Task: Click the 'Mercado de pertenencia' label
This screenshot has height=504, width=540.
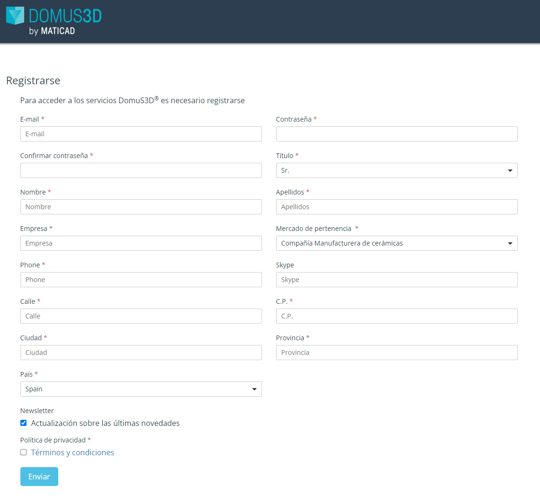Action: [314, 229]
